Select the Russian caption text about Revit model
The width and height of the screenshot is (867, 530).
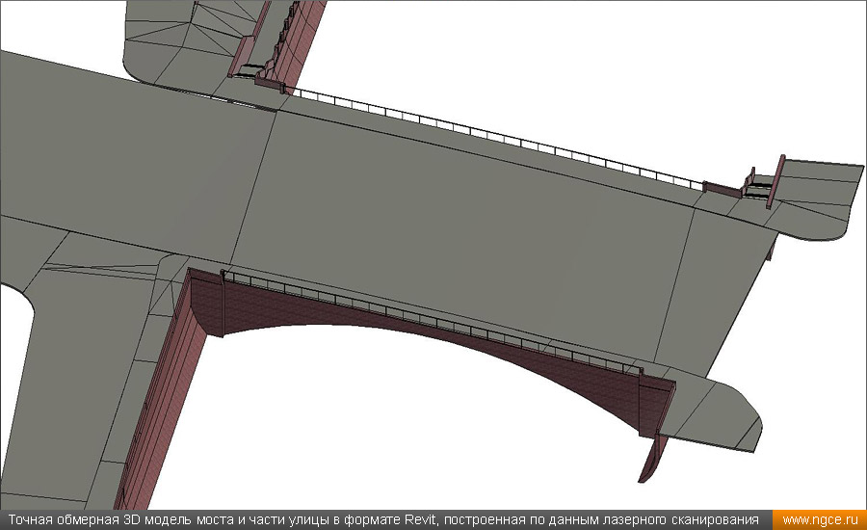click(x=383, y=520)
